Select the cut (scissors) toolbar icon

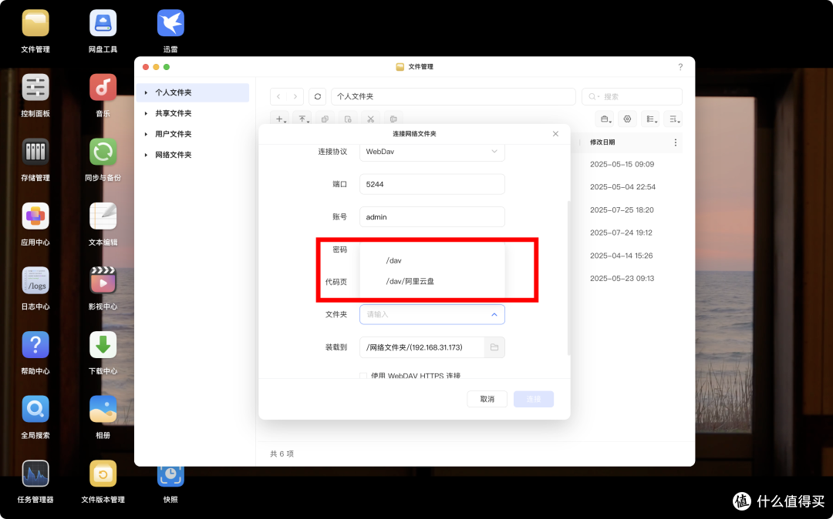pyautogui.click(x=371, y=119)
